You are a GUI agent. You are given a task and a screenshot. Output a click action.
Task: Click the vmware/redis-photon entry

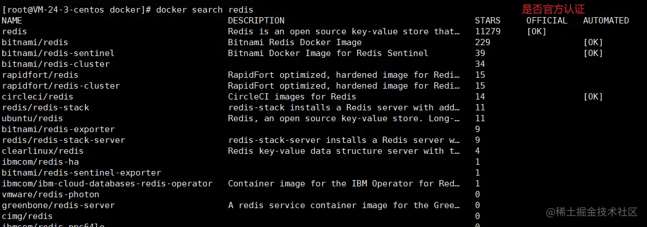point(51,194)
